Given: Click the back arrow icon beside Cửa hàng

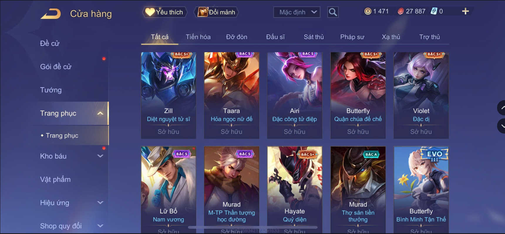Looking at the screenshot, I should point(51,13).
